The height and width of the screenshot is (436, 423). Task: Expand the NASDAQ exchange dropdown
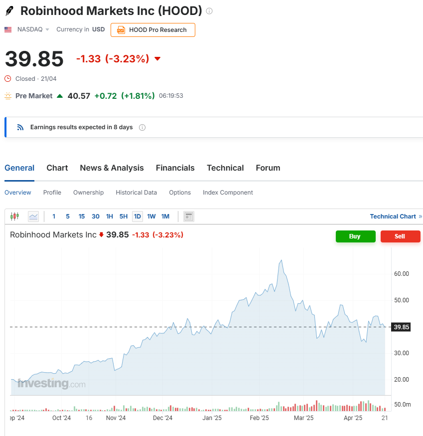(x=33, y=29)
